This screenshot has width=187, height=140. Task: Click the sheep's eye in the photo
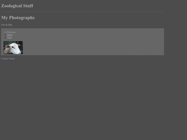13,47
